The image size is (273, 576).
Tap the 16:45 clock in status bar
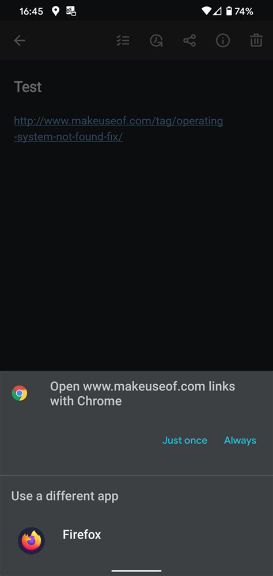point(31,12)
